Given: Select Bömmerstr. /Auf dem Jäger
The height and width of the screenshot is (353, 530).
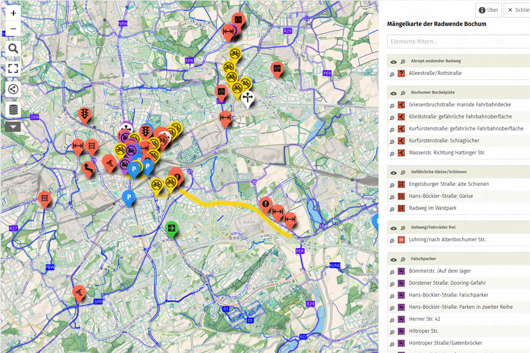Looking at the screenshot, I should click(440, 271).
